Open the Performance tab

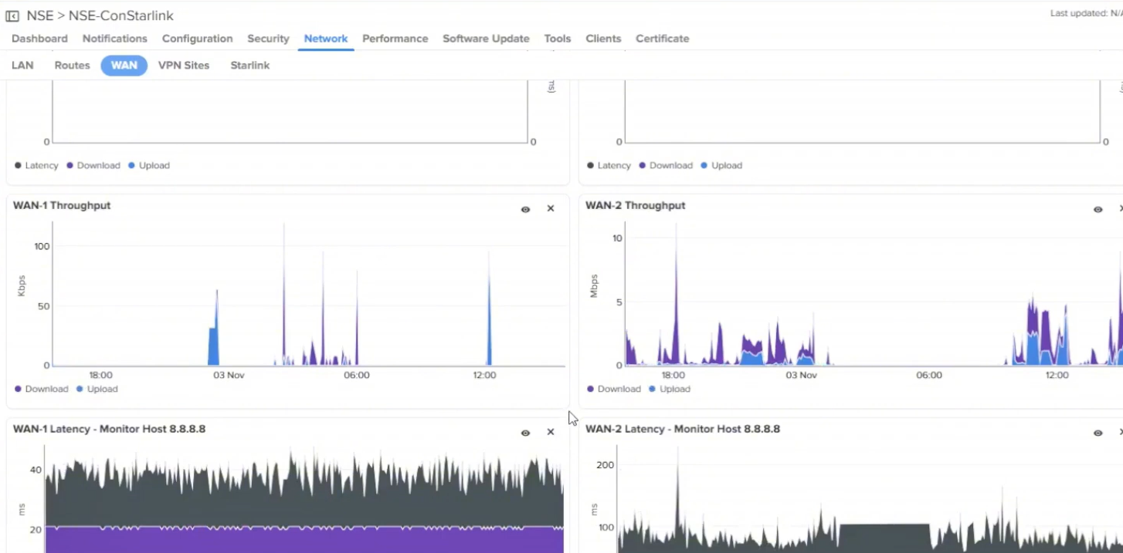tap(395, 39)
